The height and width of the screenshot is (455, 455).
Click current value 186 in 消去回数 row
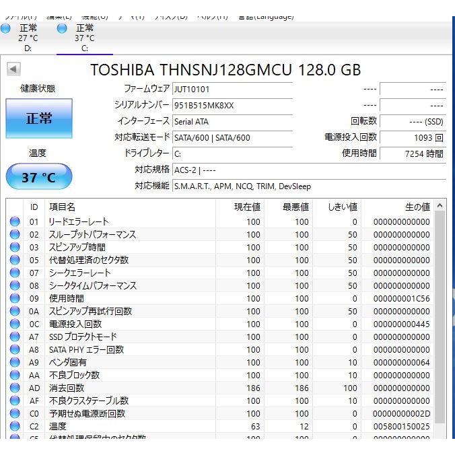tap(253, 388)
